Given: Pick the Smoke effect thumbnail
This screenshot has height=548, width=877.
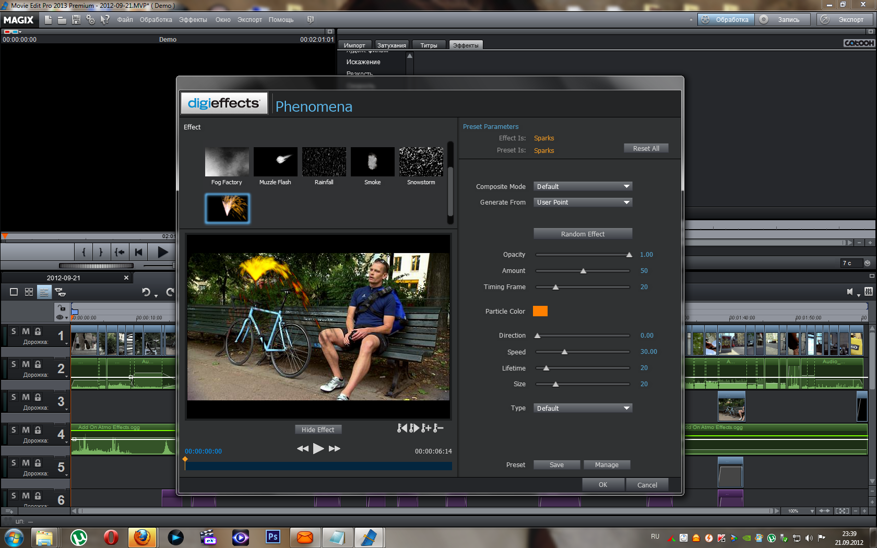Looking at the screenshot, I should [x=372, y=162].
